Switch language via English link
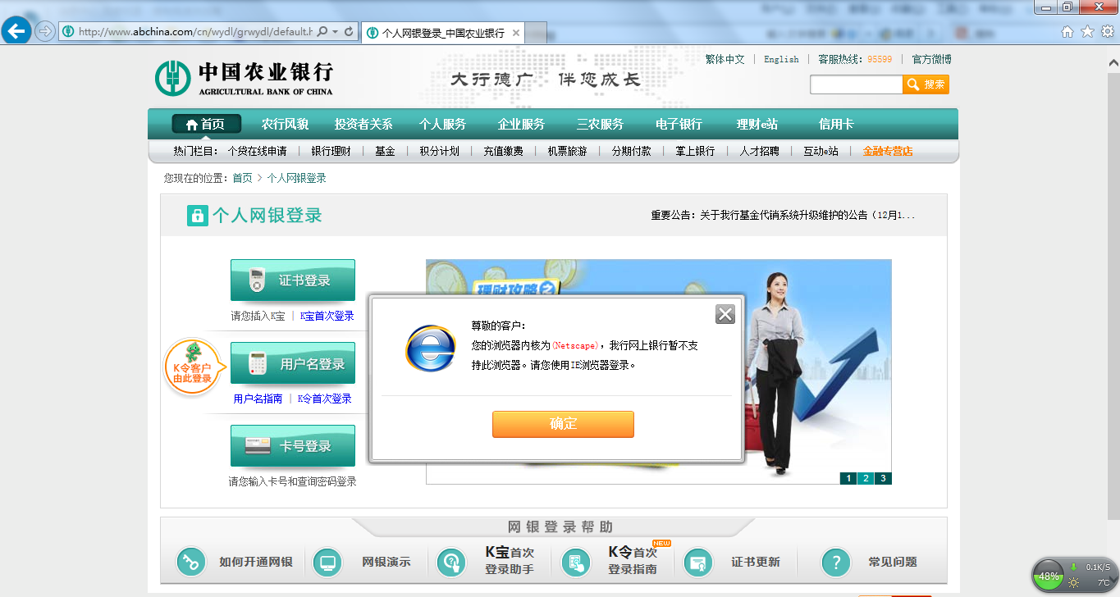 [780, 59]
